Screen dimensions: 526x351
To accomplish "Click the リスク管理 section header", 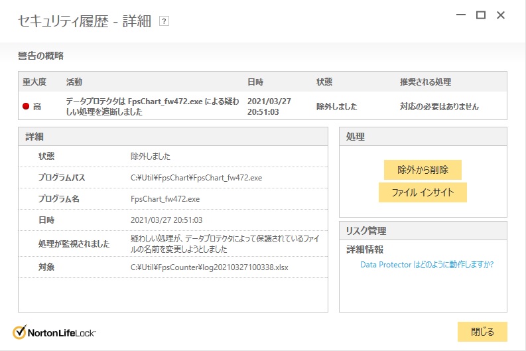I will pos(367,231).
